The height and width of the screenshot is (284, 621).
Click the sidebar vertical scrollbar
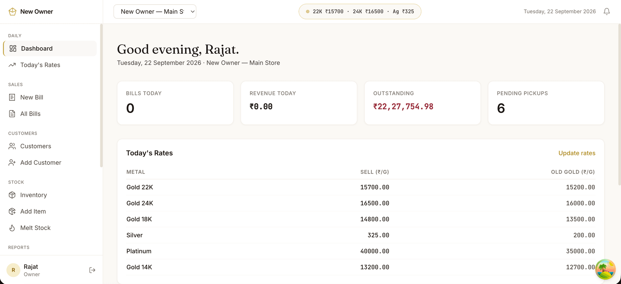101,96
